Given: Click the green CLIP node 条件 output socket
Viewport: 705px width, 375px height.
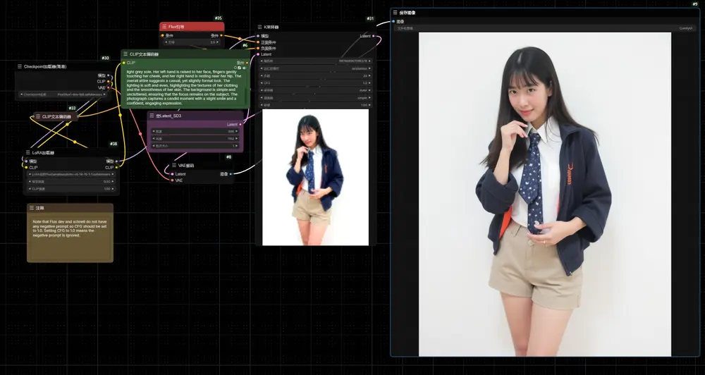Looking at the screenshot, I should click(247, 63).
